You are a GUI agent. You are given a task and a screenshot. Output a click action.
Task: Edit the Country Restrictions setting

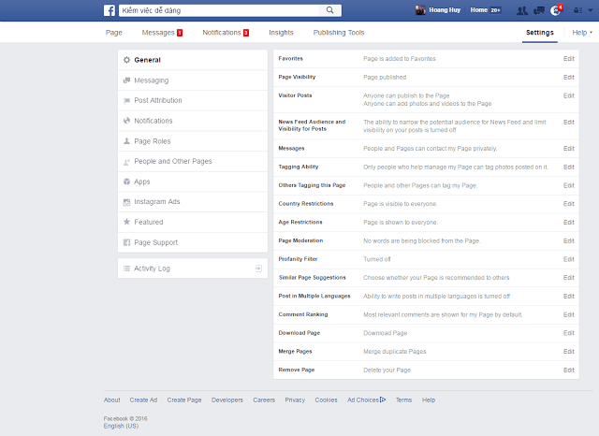(x=568, y=203)
